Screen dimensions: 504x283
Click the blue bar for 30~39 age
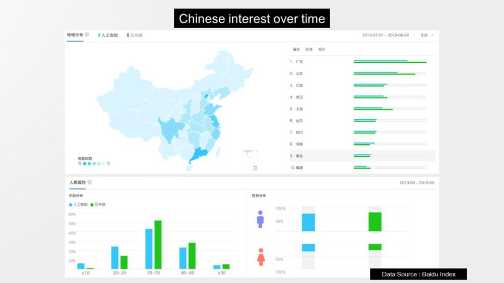click(x=149, y=249)
